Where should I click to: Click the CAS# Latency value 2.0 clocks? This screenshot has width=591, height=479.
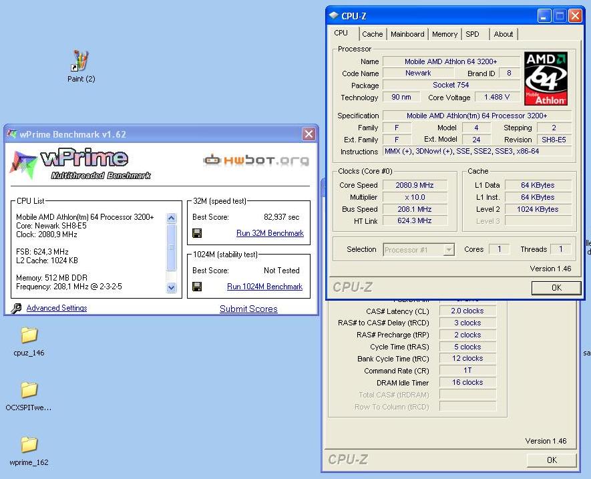point(467,311)
